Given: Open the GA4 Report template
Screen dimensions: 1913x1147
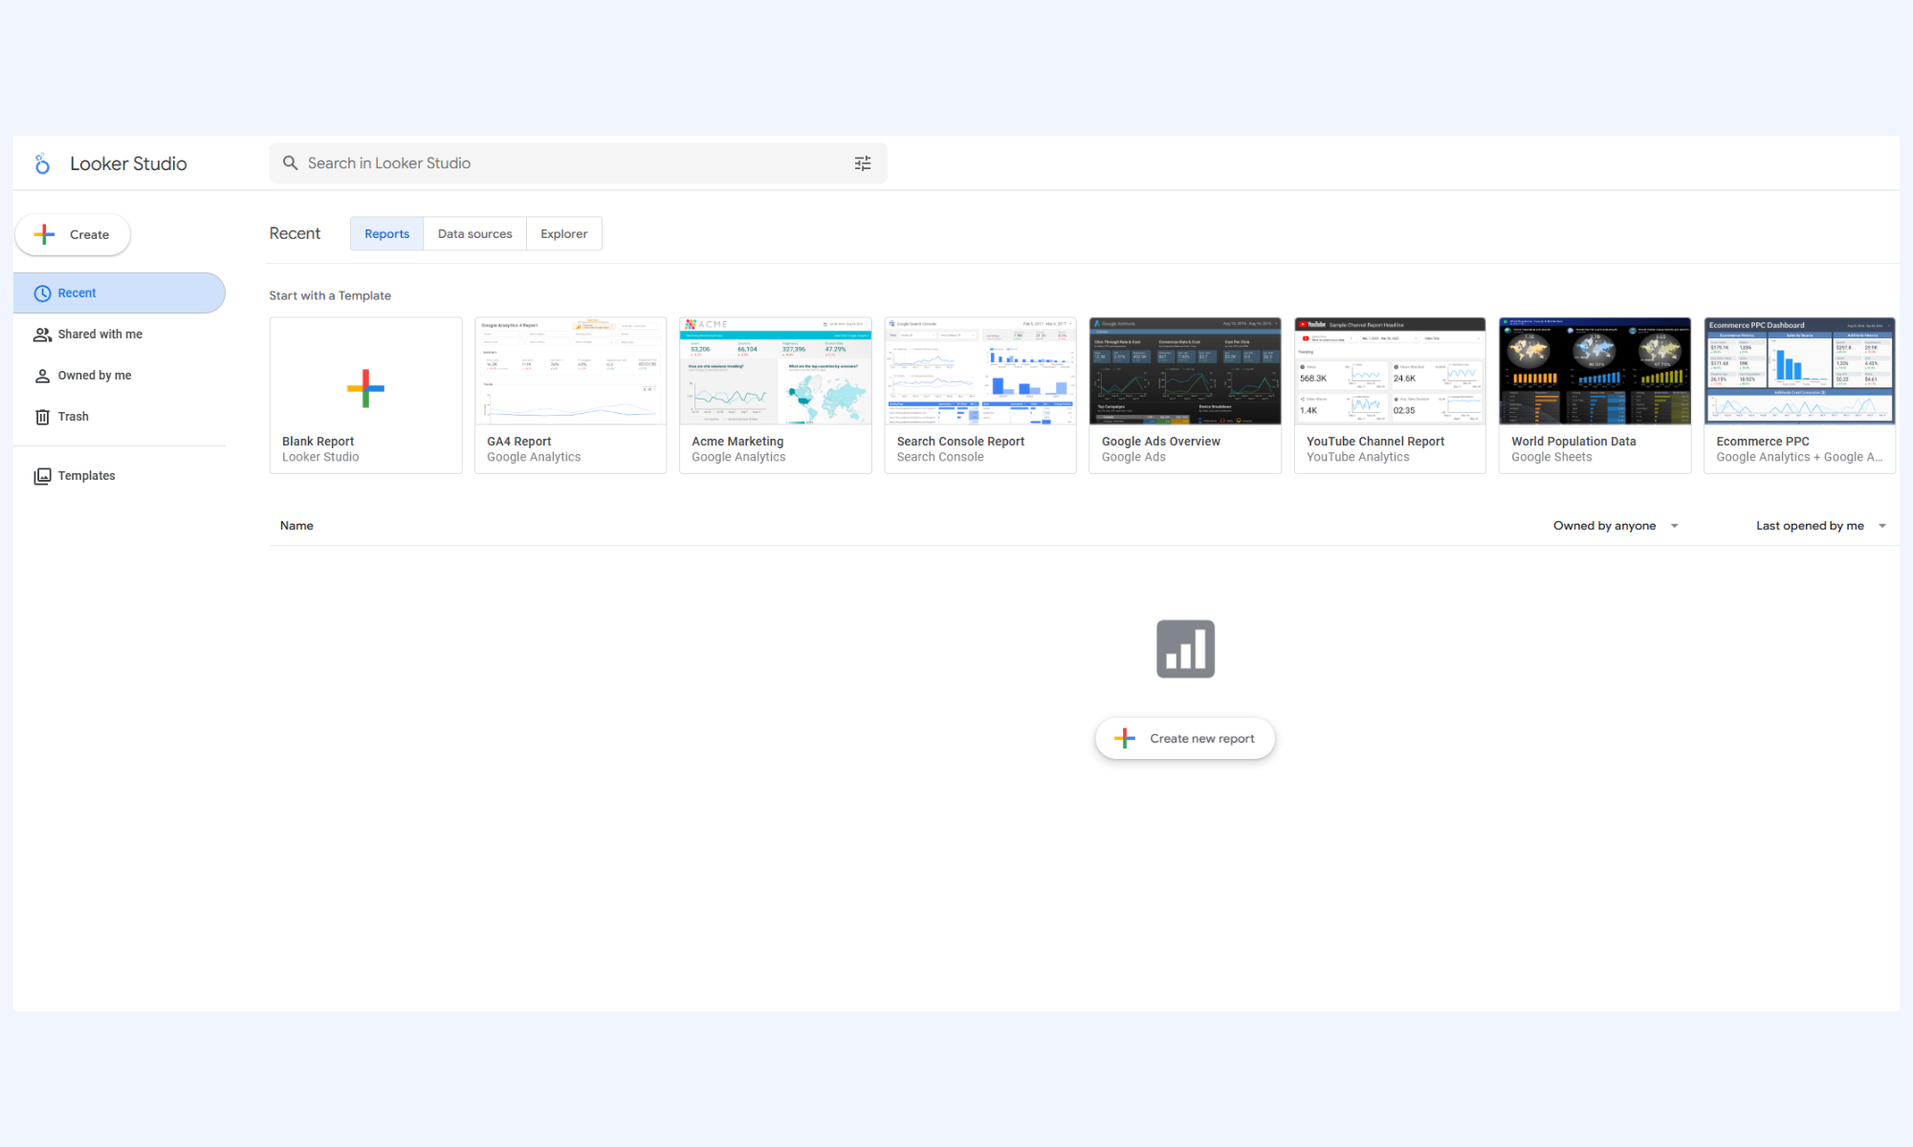Looking at the screenshot, I should coord(570,395).
